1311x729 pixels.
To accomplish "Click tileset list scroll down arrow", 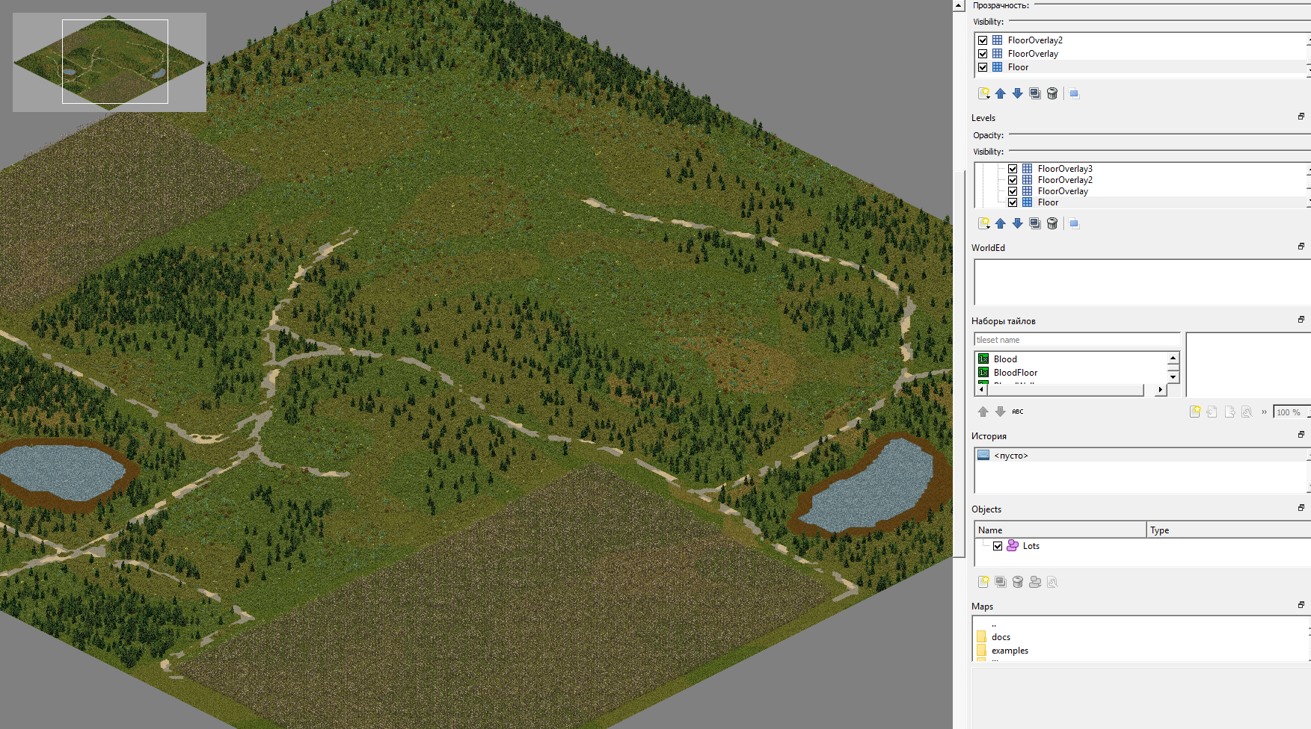I will tap(1173, 377).
